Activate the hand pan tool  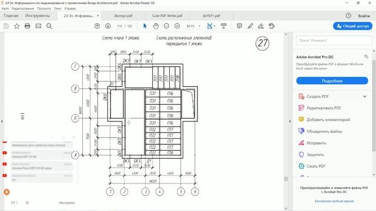pos(156,26)
